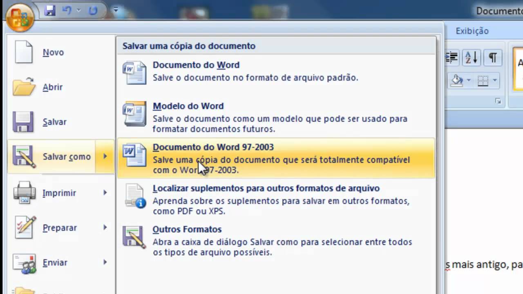
Task: Click the Abrir folder icon
Action: (24, 87)
